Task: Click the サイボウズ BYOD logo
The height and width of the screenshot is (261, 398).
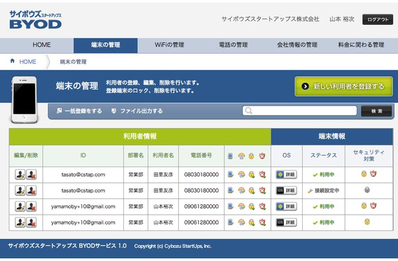Action: (35, 20)
